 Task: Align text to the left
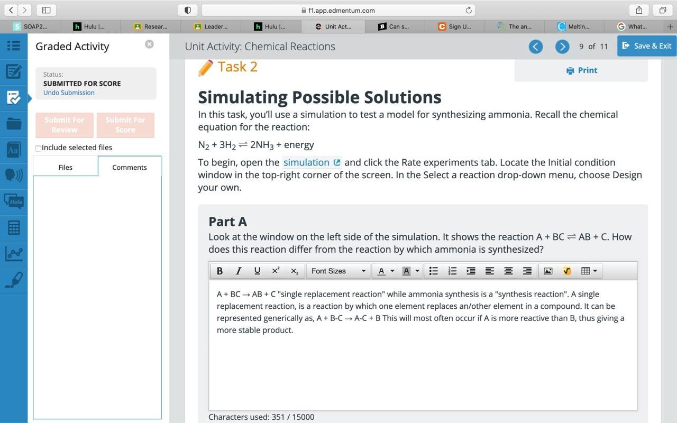pos(490,271)
